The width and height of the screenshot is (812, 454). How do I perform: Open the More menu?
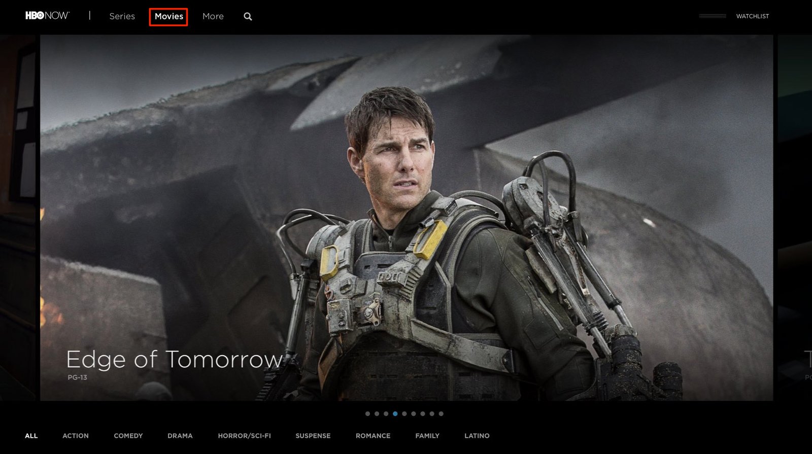point(213,16)
